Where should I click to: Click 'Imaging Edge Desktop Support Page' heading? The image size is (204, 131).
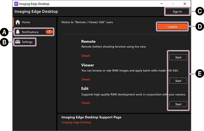point(91,117)
